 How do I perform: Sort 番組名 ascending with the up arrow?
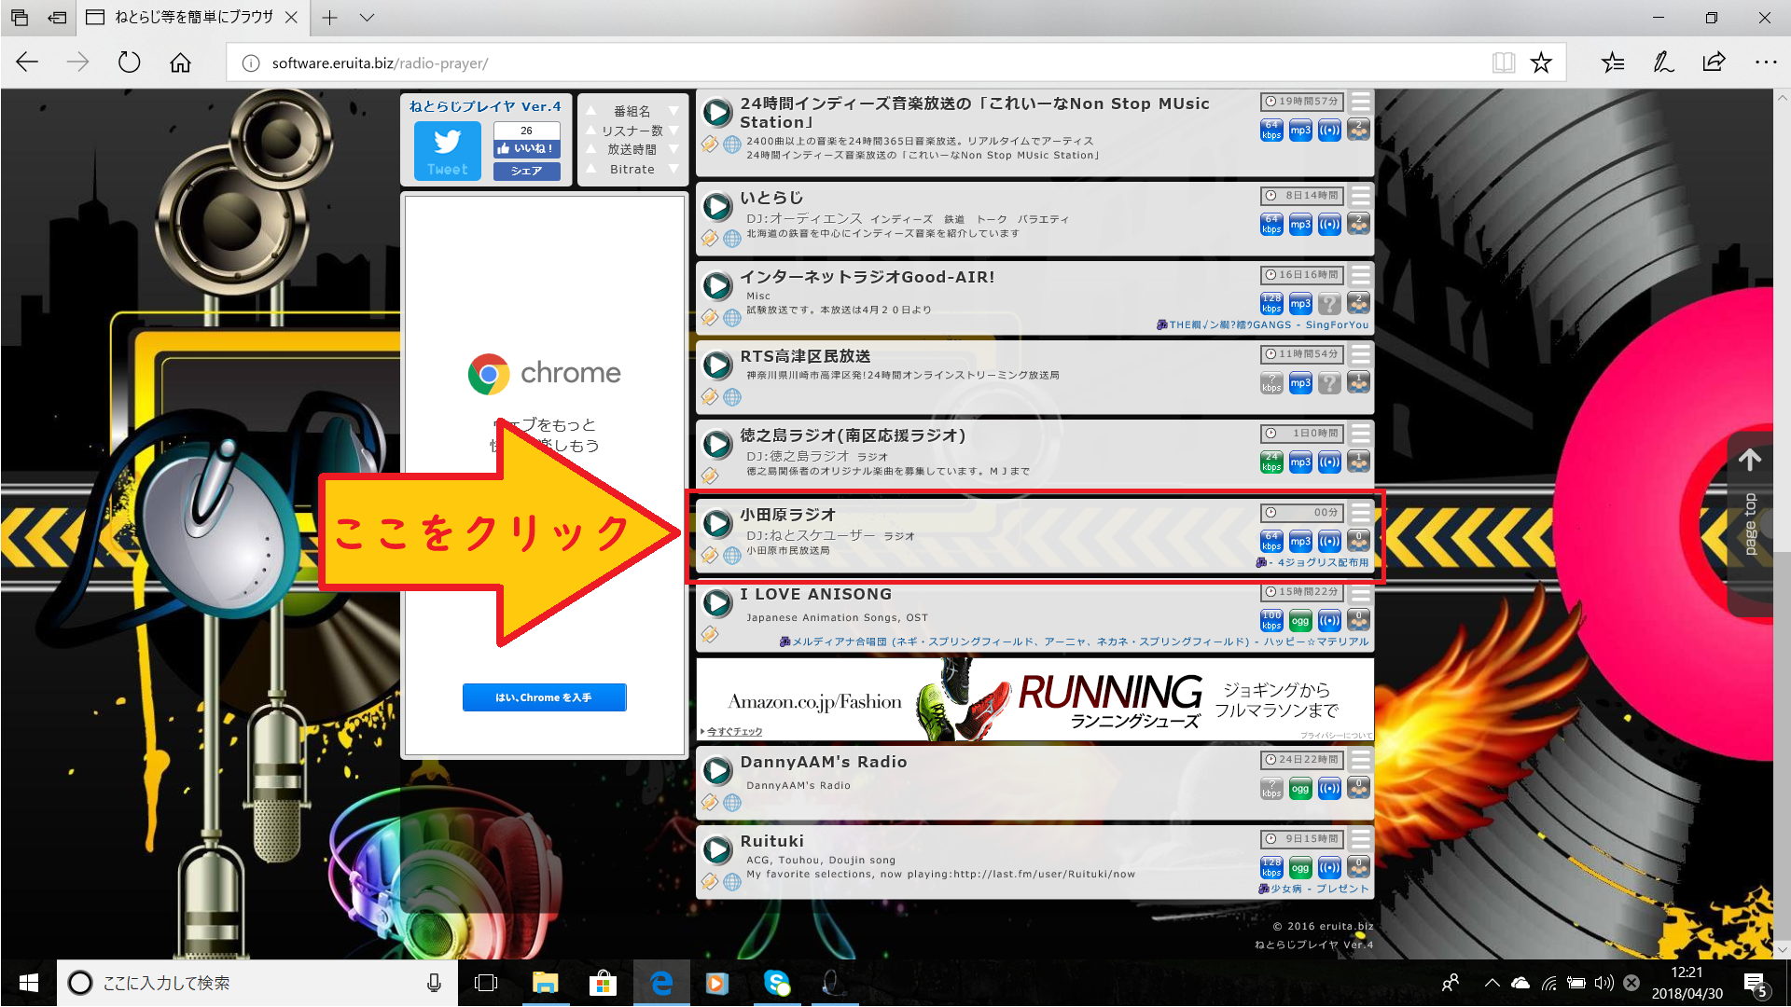[x=590, y=111]
